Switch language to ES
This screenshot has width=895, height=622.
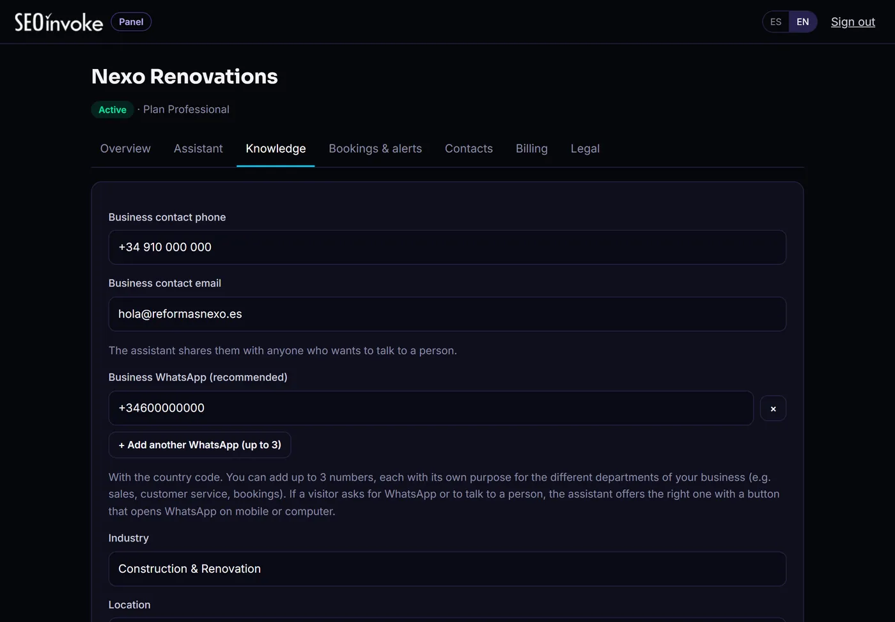775,22
